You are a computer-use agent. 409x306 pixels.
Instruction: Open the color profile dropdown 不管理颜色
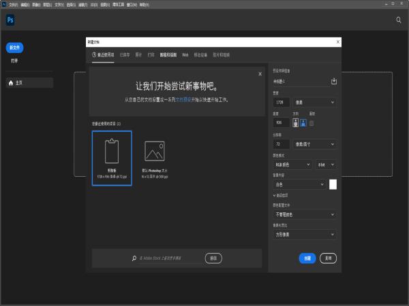tap(305, 214)
